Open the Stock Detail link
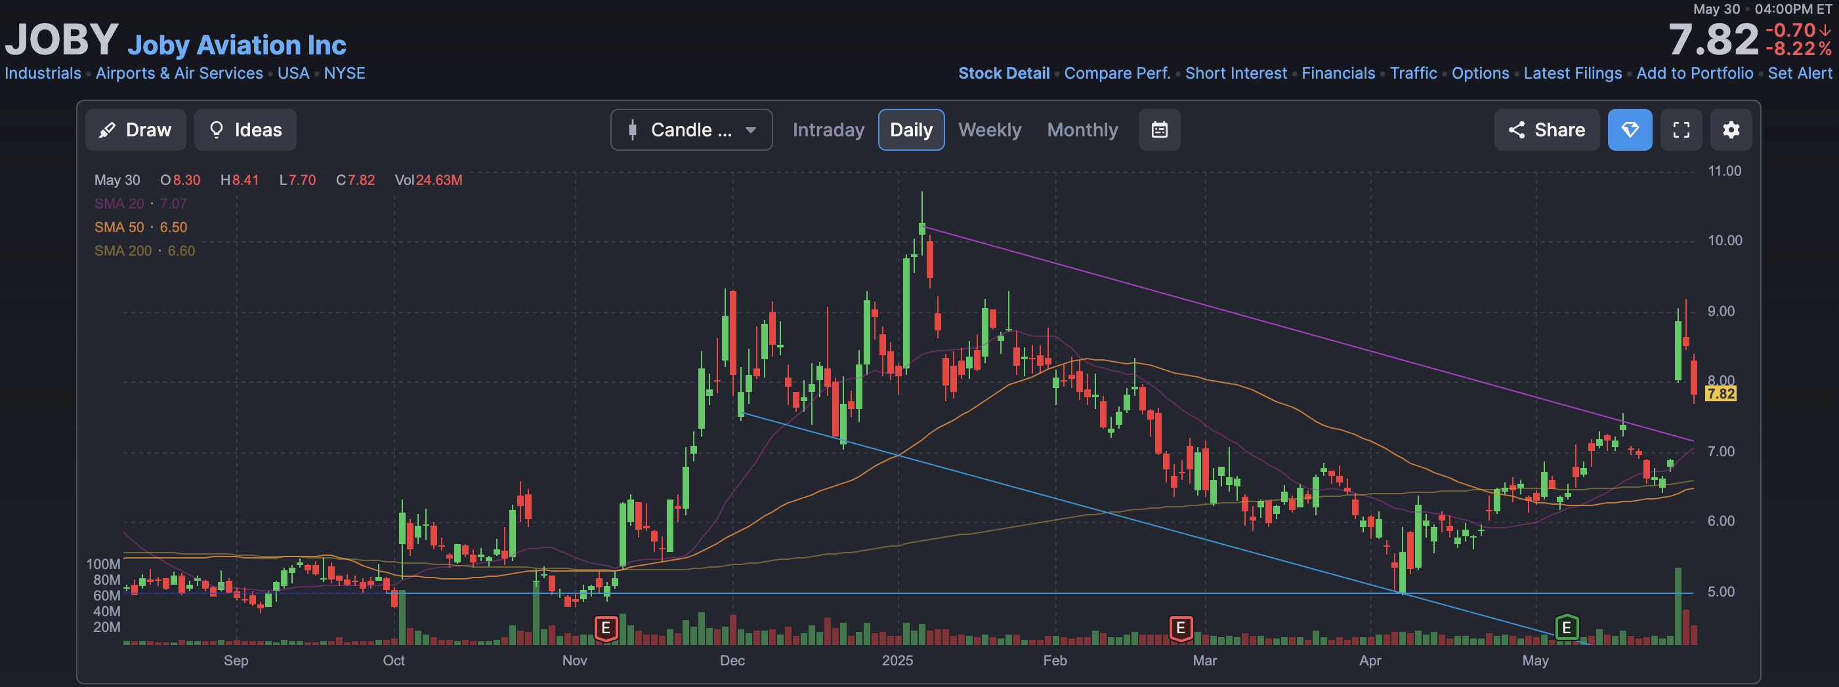This screenshot has width=1839, height=687. pyautogui.click(x=1004, y=73)
